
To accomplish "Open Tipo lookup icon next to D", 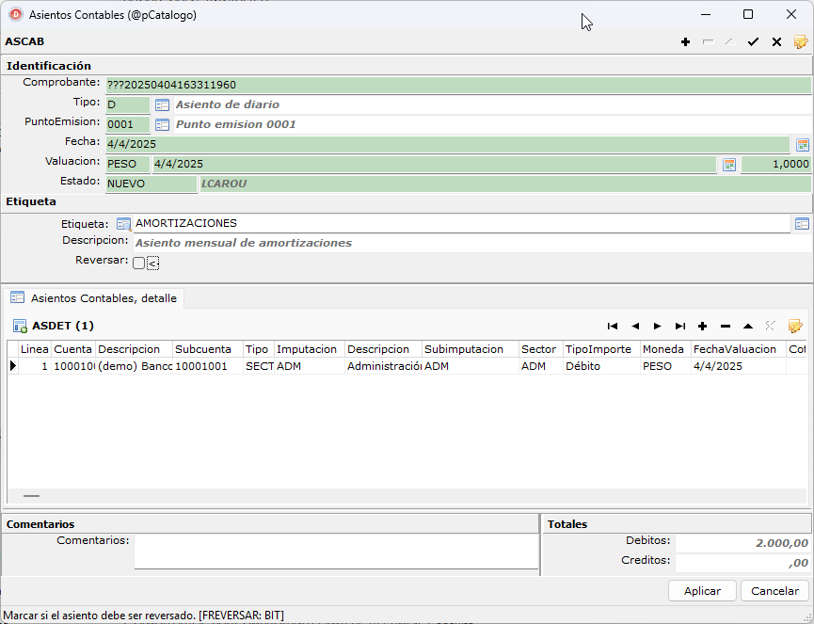I will click(162, 104).
